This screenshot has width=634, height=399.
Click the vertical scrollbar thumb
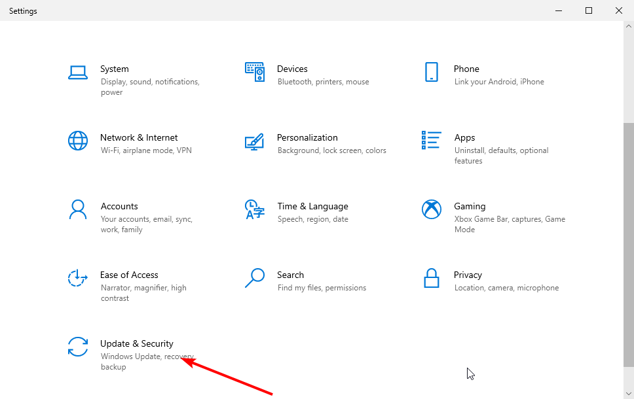pyautogui.click(x=629, y=245)
